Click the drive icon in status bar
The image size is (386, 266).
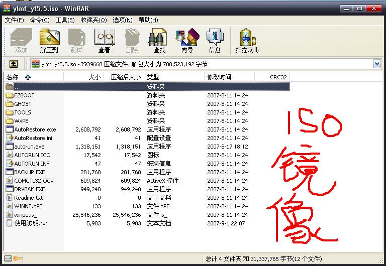coord(8,258)
